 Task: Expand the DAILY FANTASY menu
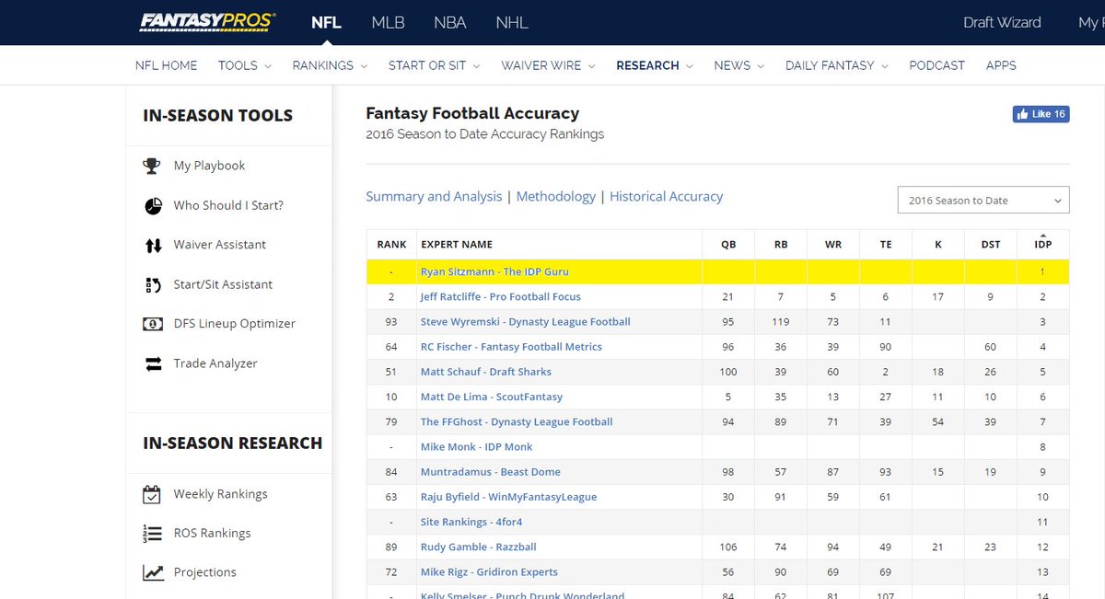pyautogui.click(x=836, y=65)
